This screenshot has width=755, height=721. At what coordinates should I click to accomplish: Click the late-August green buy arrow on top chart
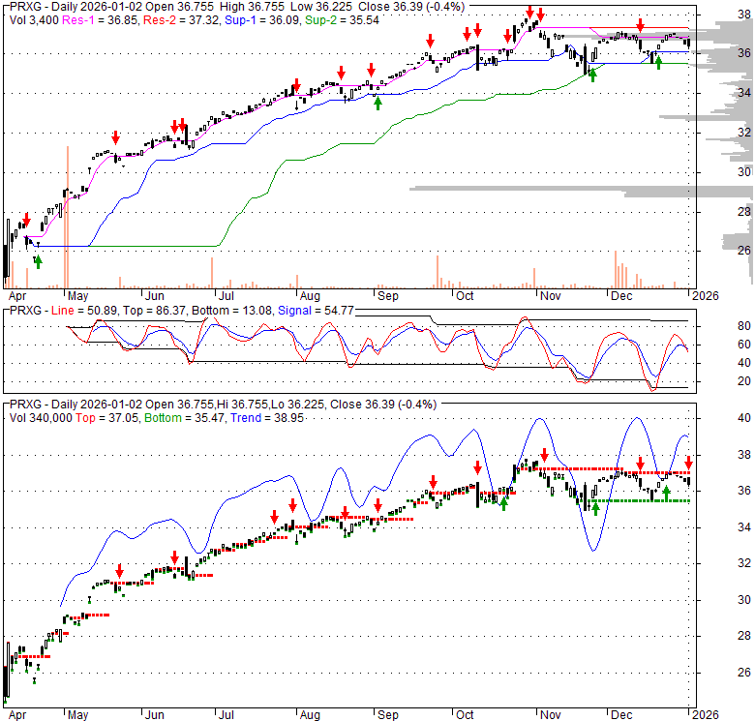tap(378, 102)
